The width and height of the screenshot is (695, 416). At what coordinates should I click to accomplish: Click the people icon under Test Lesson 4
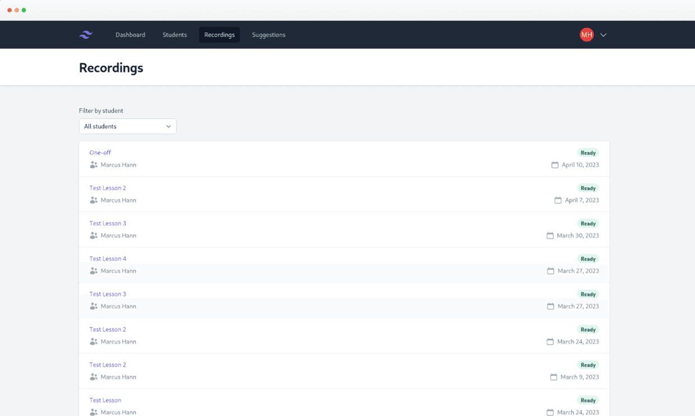tap(94, 271)
